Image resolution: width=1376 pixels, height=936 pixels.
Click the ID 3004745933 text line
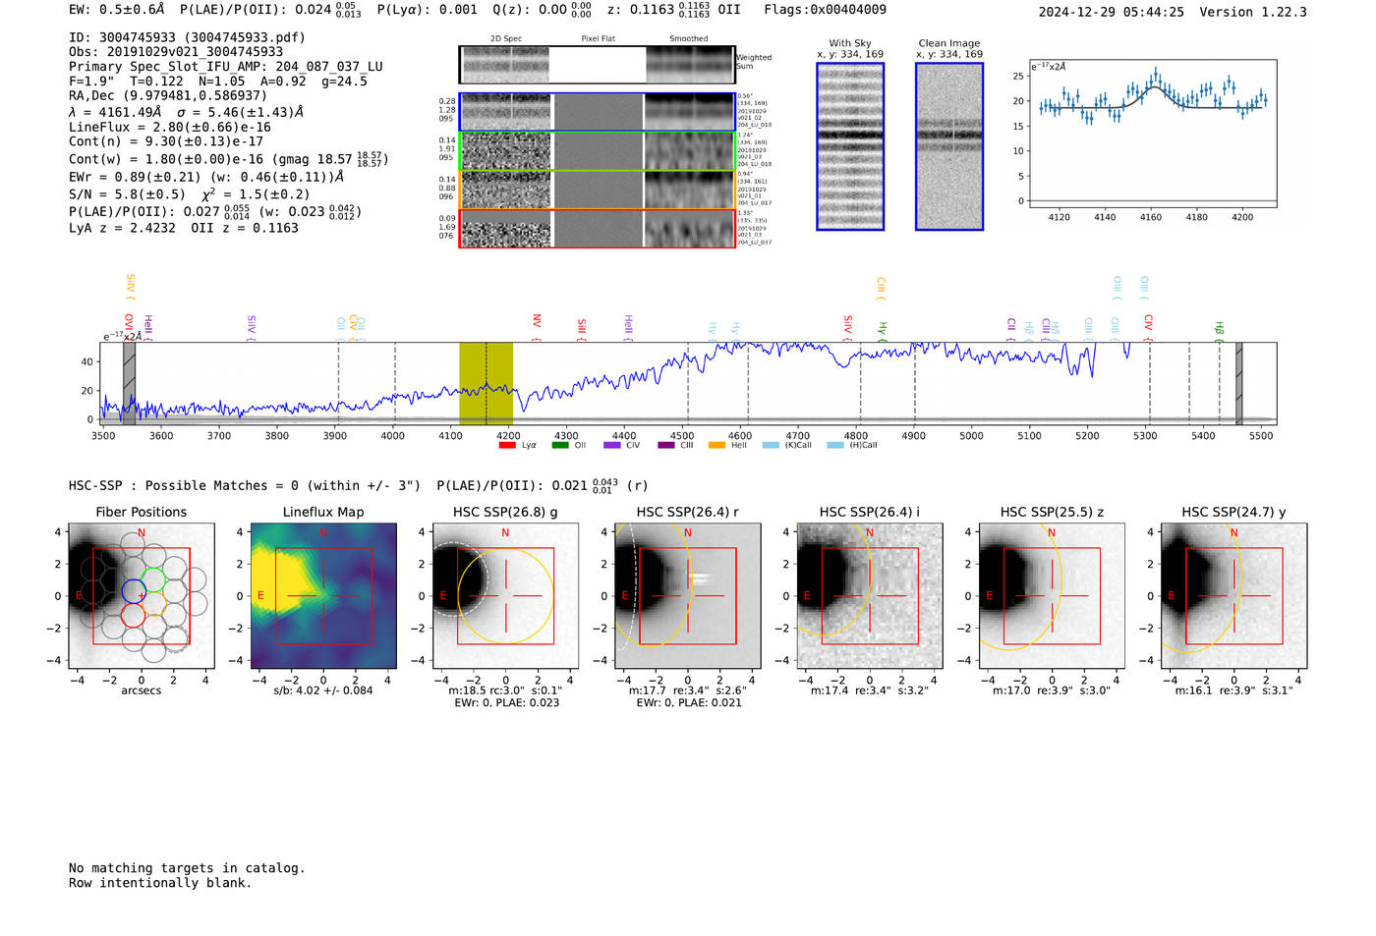click(187, 37)
